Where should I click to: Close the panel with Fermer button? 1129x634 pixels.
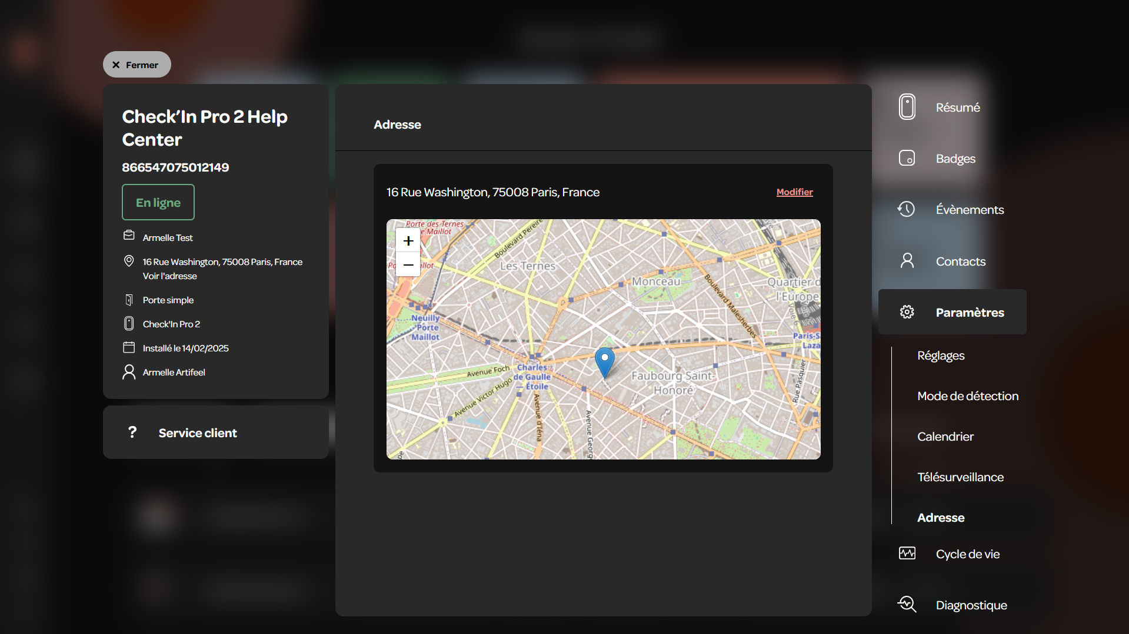[x=136, y=65]
